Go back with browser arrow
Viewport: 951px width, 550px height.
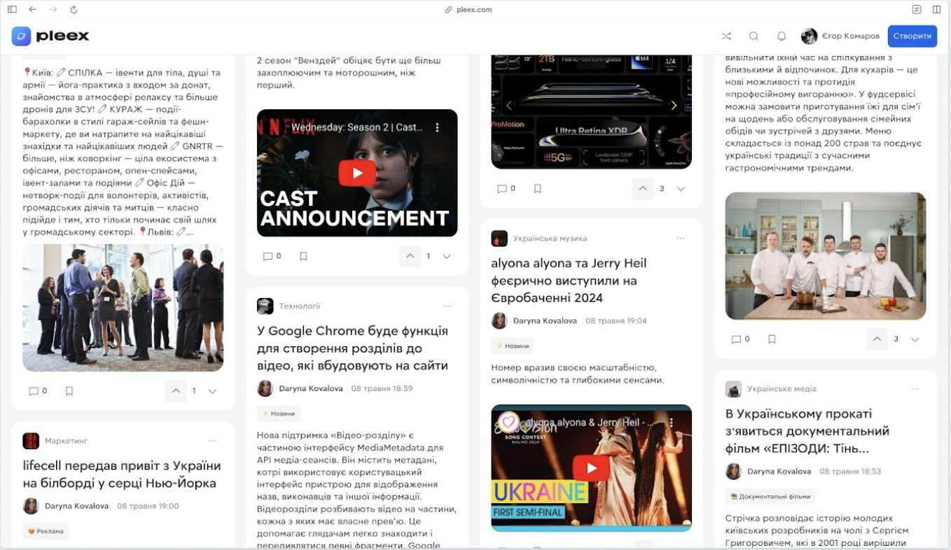point(32,10)
